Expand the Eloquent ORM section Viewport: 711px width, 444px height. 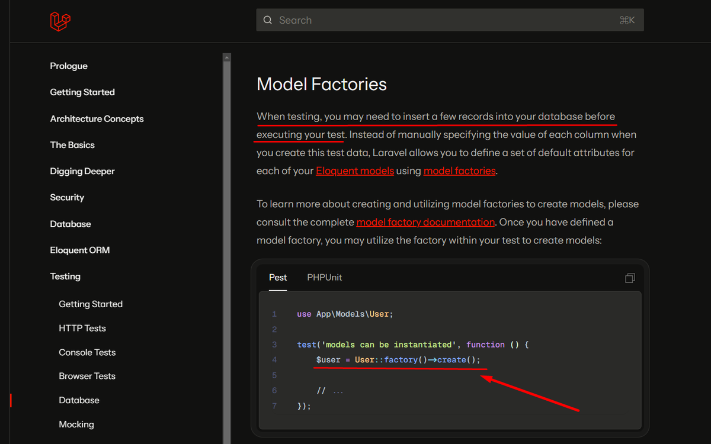(80, 250)
